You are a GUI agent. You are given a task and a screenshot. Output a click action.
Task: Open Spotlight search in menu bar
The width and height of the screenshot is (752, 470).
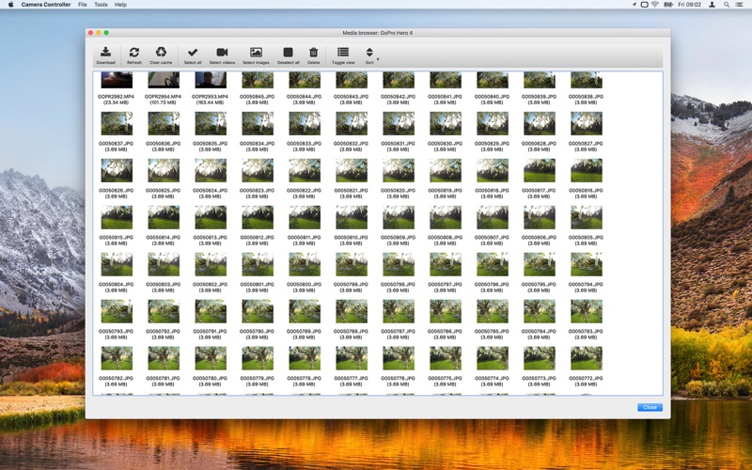(727, 5)
